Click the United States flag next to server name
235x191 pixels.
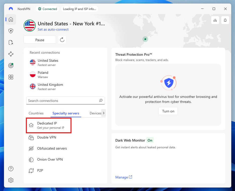pos(30,26)
